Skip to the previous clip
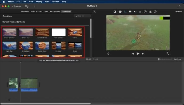Image resolution: width=184 pixels, height=105 pixels. 133,54
